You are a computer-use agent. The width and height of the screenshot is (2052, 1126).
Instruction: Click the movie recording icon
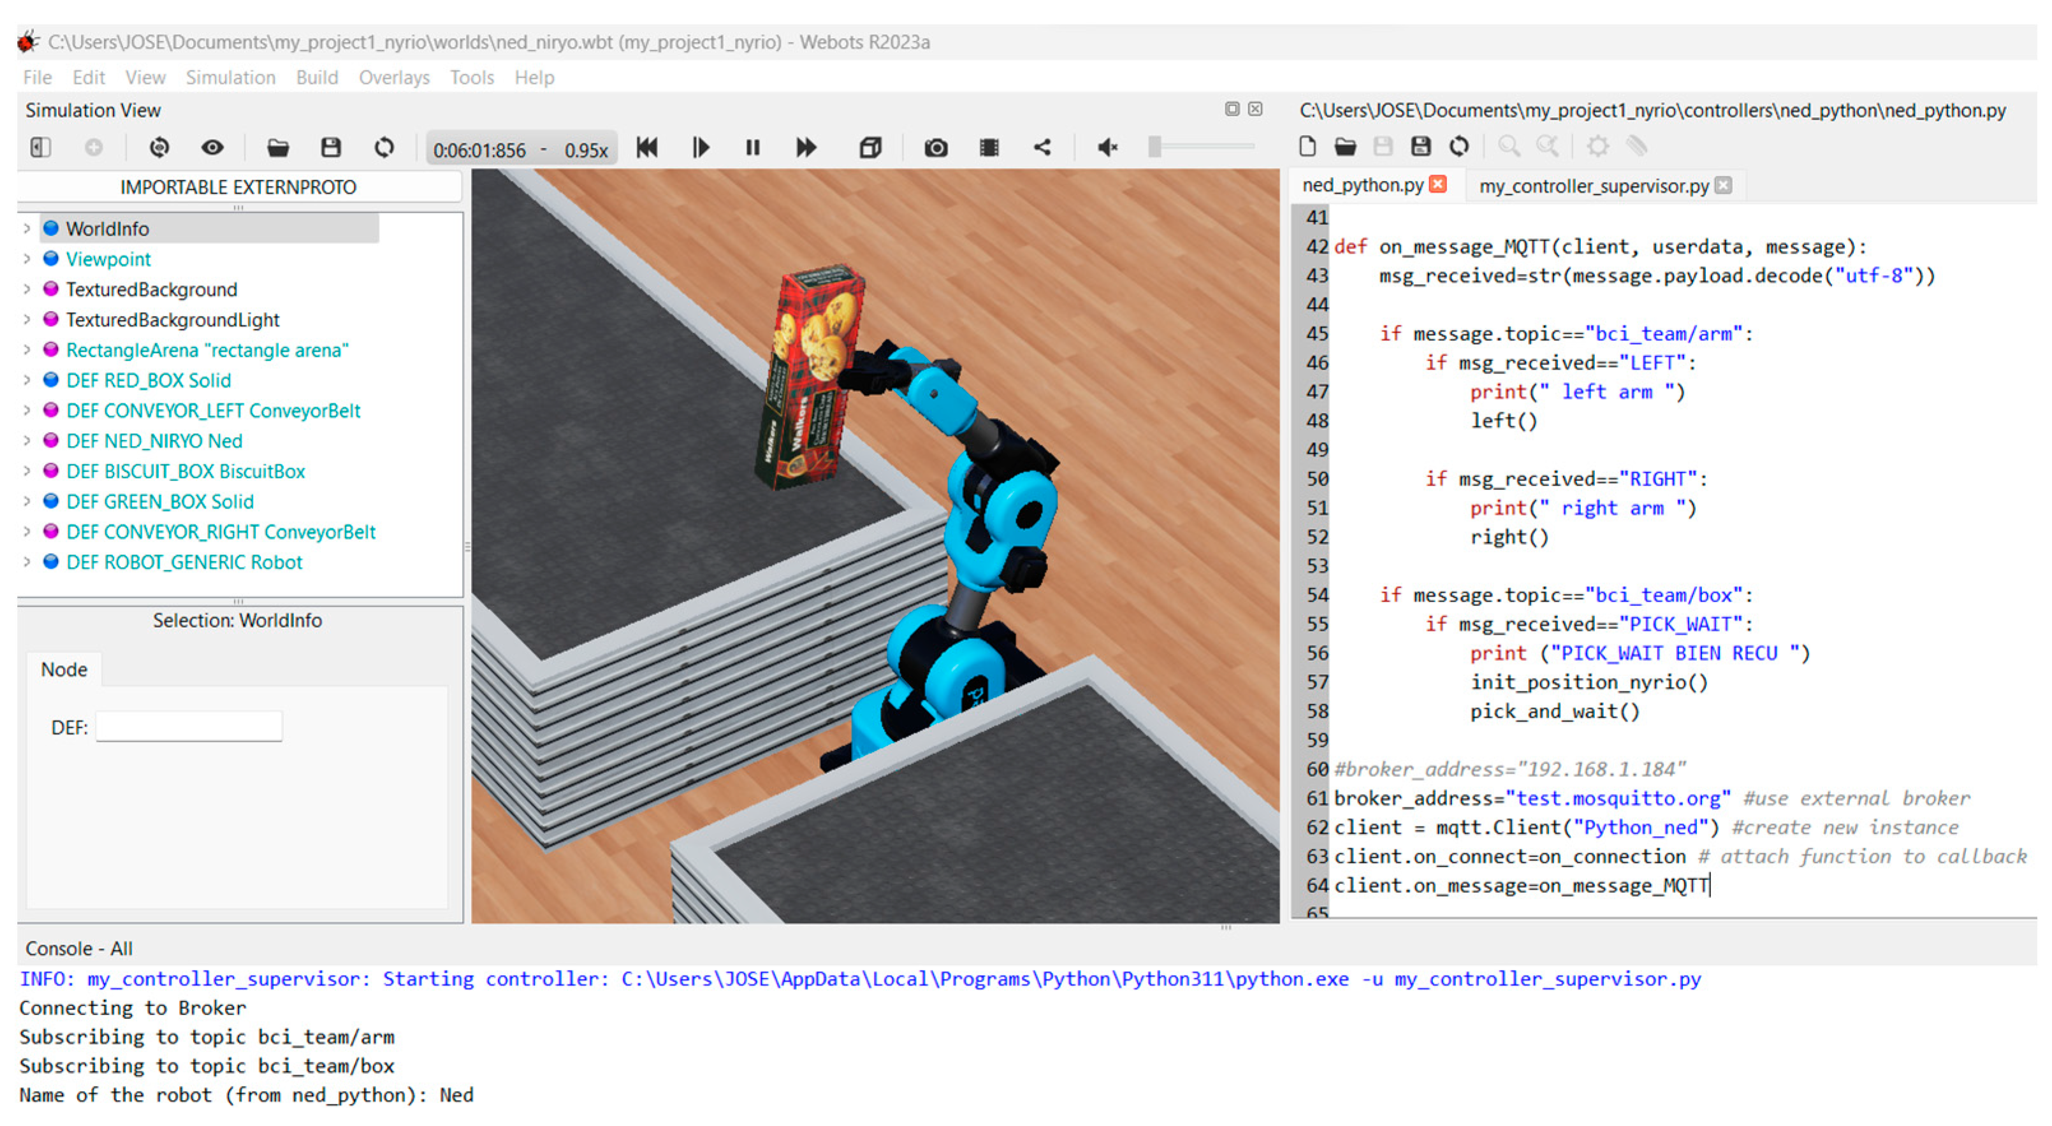pos(989,147)
